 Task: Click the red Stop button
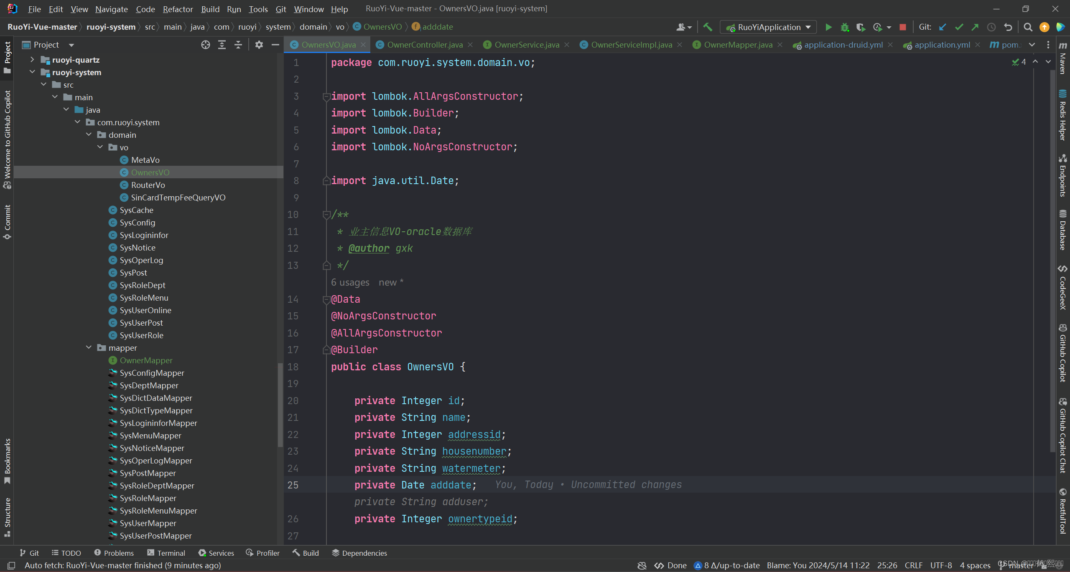tap(902, 27)
